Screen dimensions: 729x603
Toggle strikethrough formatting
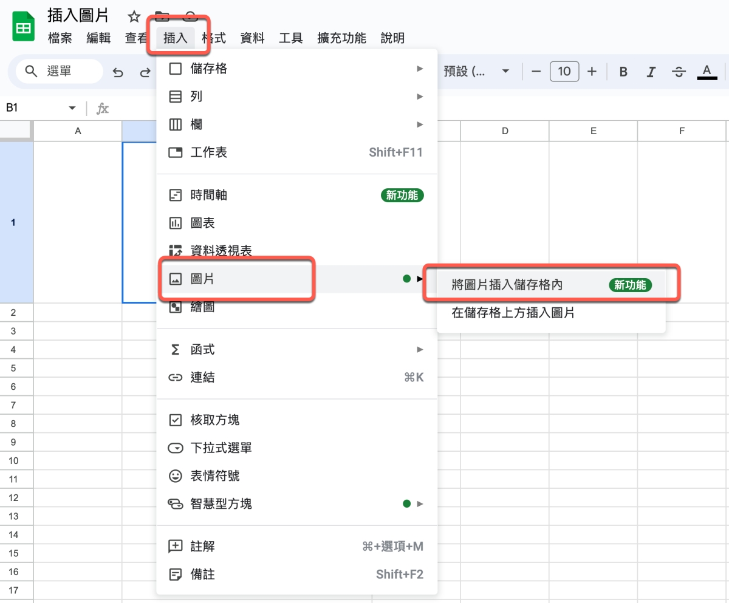pyautogui.click(x=679, y=72)
